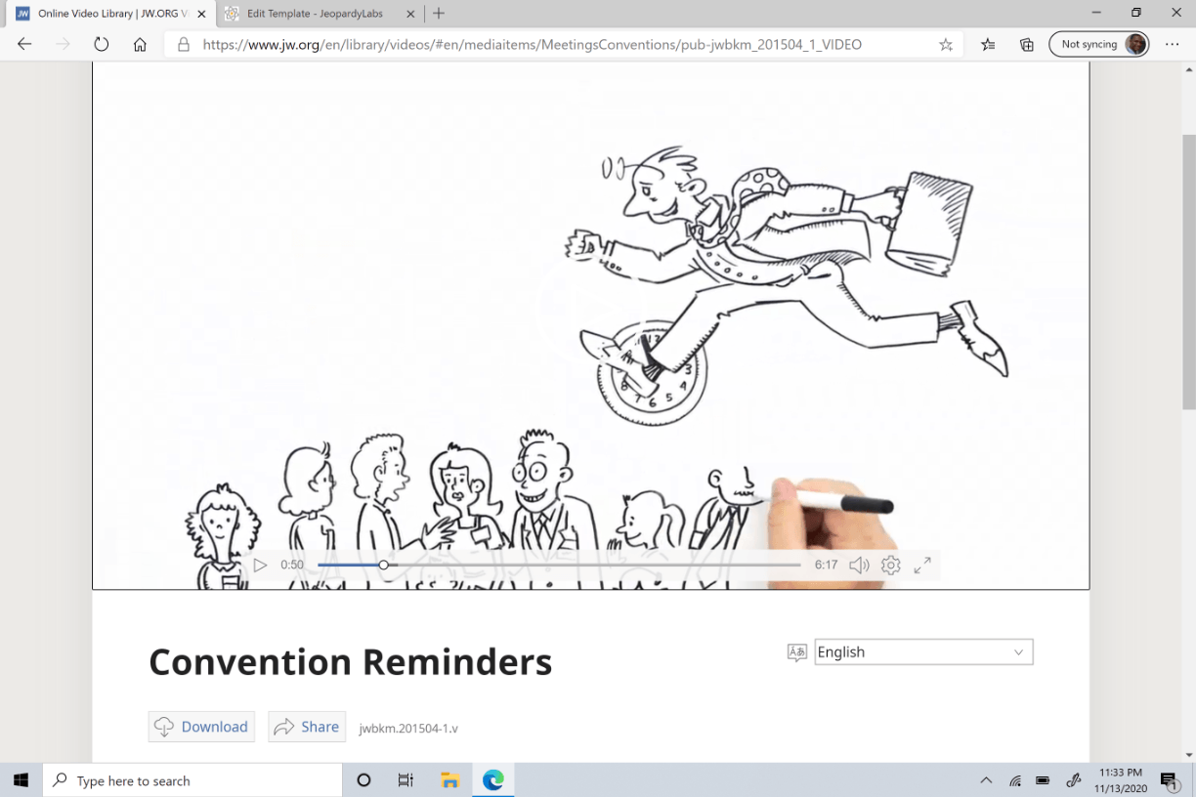Click the Type here to search box
This screenshot has width=1196, height=797.
(x=192, y=780)
